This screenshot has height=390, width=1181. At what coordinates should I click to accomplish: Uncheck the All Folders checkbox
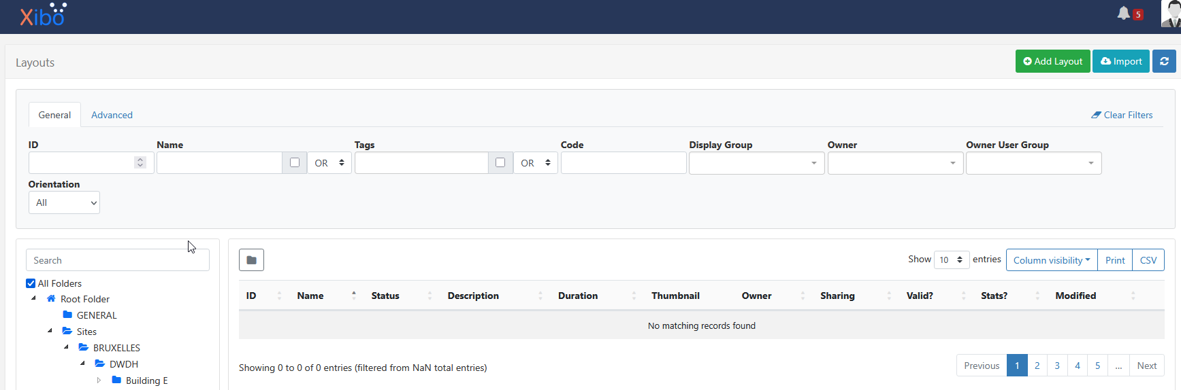(x=31, y=283)
